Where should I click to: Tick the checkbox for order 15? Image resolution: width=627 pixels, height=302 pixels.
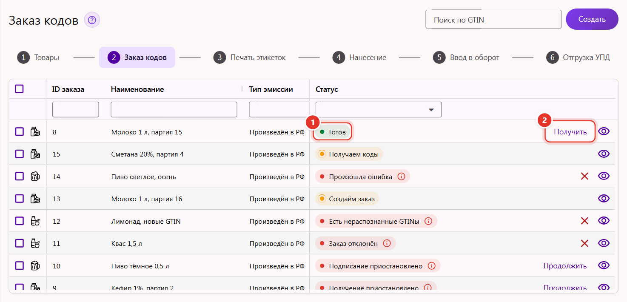pos(19,154)
